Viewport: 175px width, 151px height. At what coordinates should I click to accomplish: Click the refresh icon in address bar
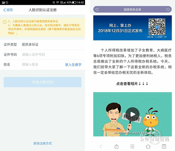(x=168, y=9)
